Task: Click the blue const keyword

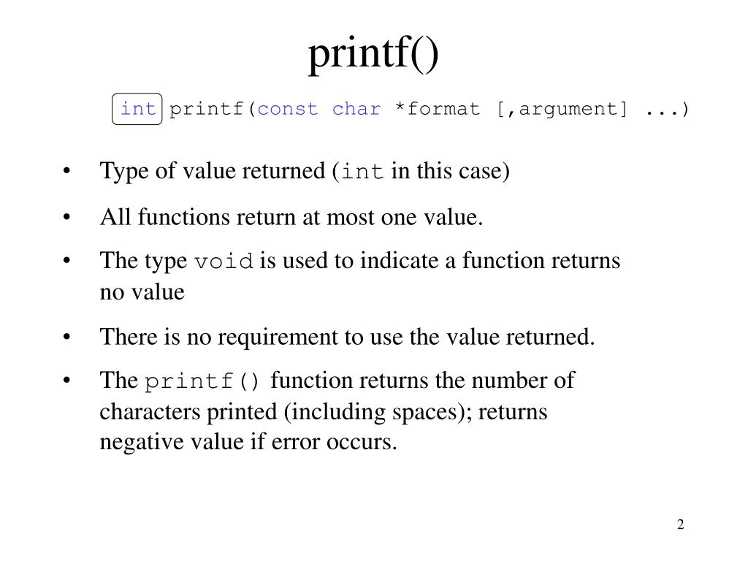Action: click(288, 110)
